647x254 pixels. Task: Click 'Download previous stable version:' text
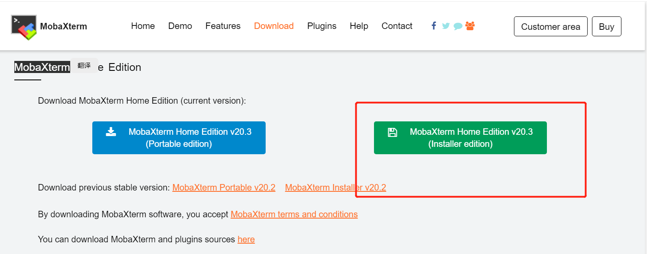[104, 187]
